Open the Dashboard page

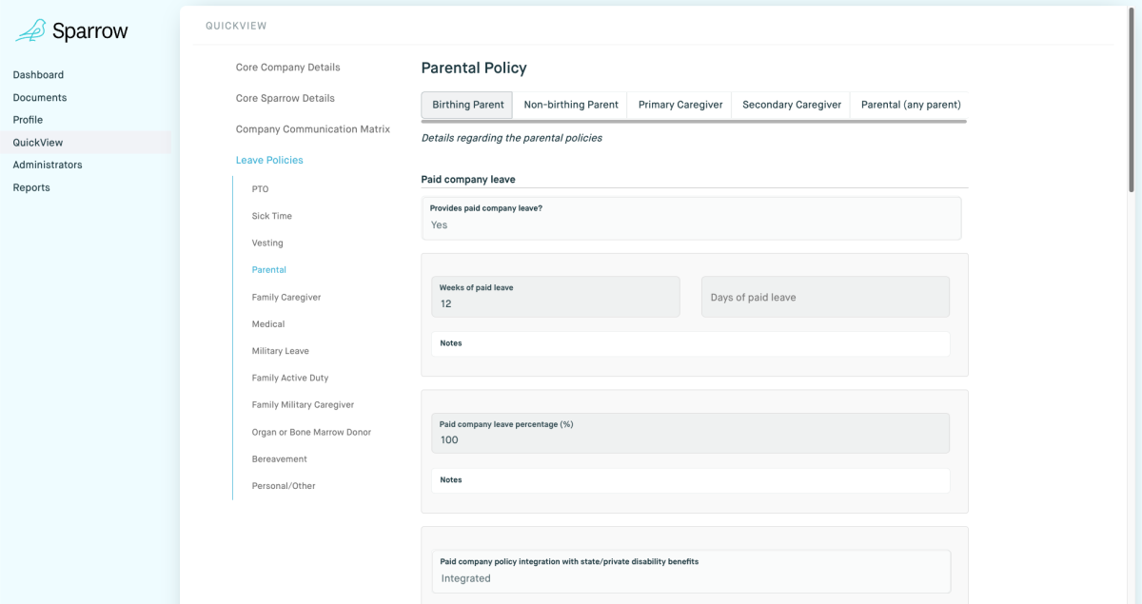click(38, 75)
